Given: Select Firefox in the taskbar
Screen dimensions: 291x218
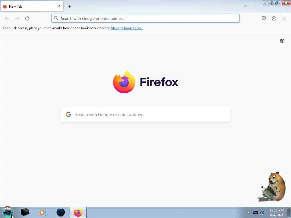Looking at the screenshot, I should pyautogui.click(x=78, y=212).
